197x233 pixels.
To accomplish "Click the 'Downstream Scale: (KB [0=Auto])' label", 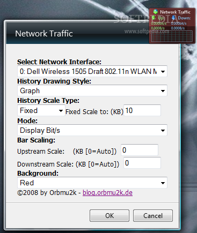I will coord(68,164).
